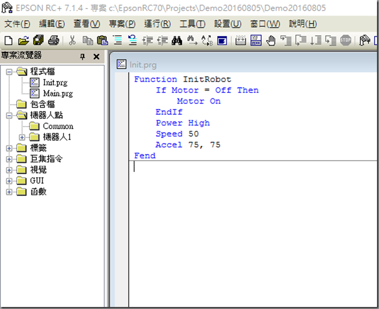Screen dimensions: 379x309
Task: Pin the 專案流覽器 panel
Action: [x=83, y=57]
